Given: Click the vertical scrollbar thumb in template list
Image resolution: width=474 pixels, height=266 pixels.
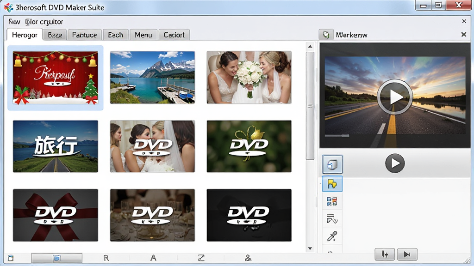Looking at the screenshot, I should coord(310,106).
